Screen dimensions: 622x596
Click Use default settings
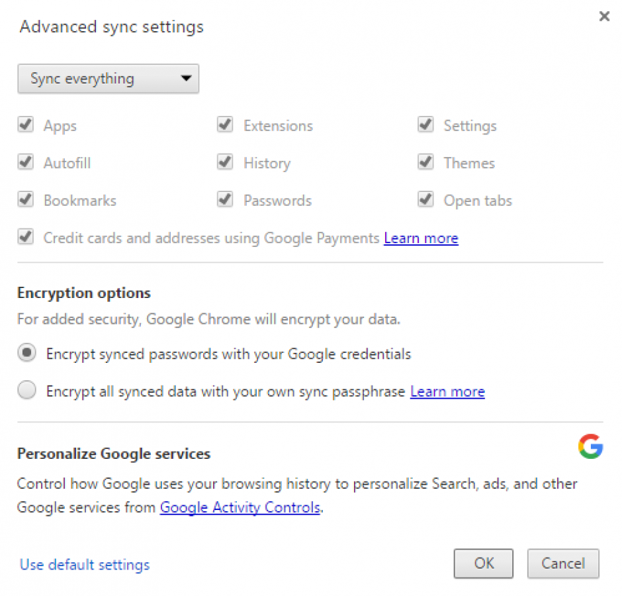(x=84, y=564)
